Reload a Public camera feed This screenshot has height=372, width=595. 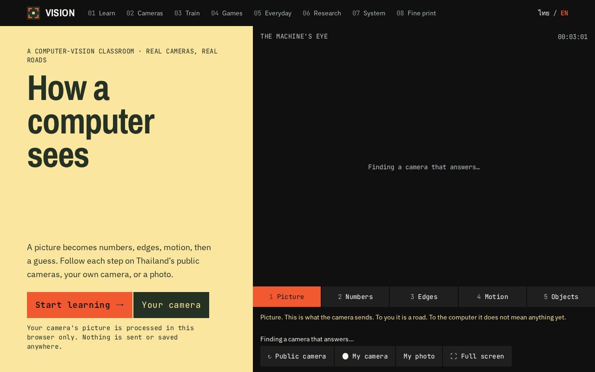pos(297,356)
